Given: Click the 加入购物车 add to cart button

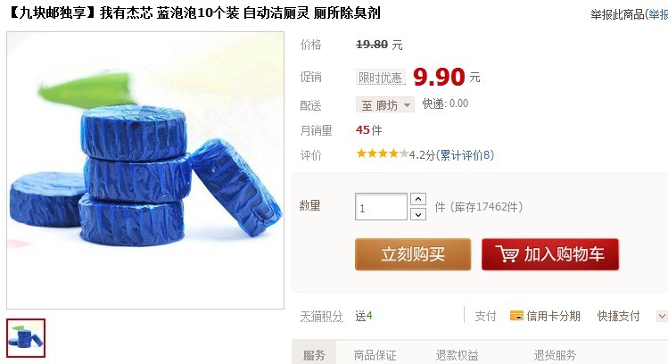Looking at the screenshot, I should coord(550,254).
